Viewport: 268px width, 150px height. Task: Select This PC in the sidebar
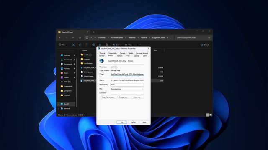[66, 104]
